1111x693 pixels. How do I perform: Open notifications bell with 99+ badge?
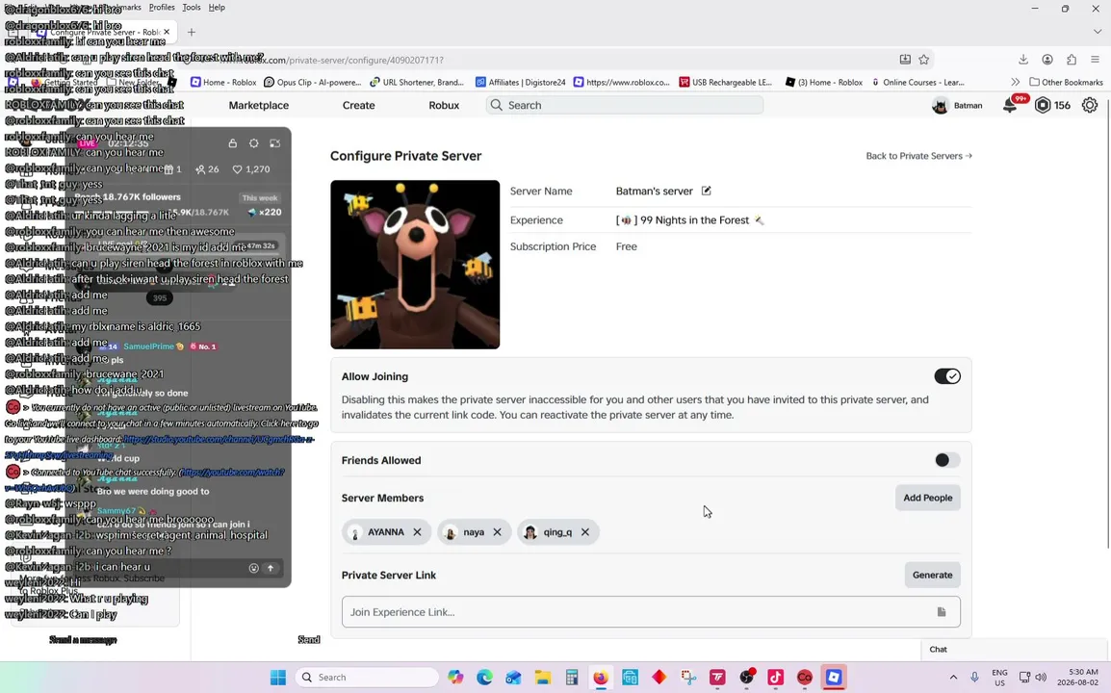coord(1012,105)
